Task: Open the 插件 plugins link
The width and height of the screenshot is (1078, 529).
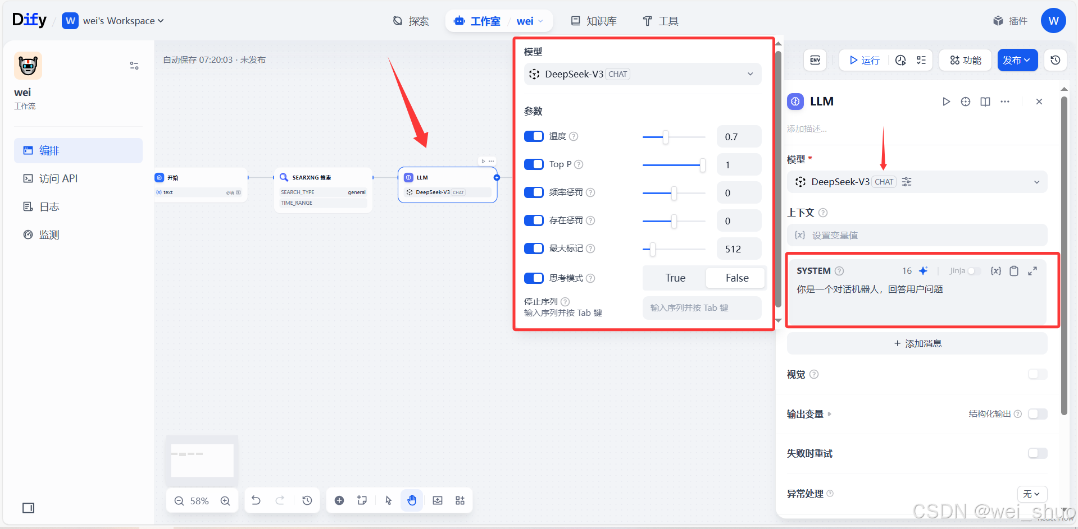Action: point(1011,21)
